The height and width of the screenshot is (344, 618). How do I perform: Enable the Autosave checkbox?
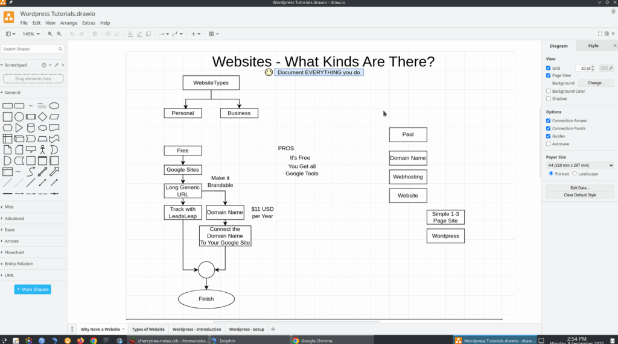(x=549, y=144)
